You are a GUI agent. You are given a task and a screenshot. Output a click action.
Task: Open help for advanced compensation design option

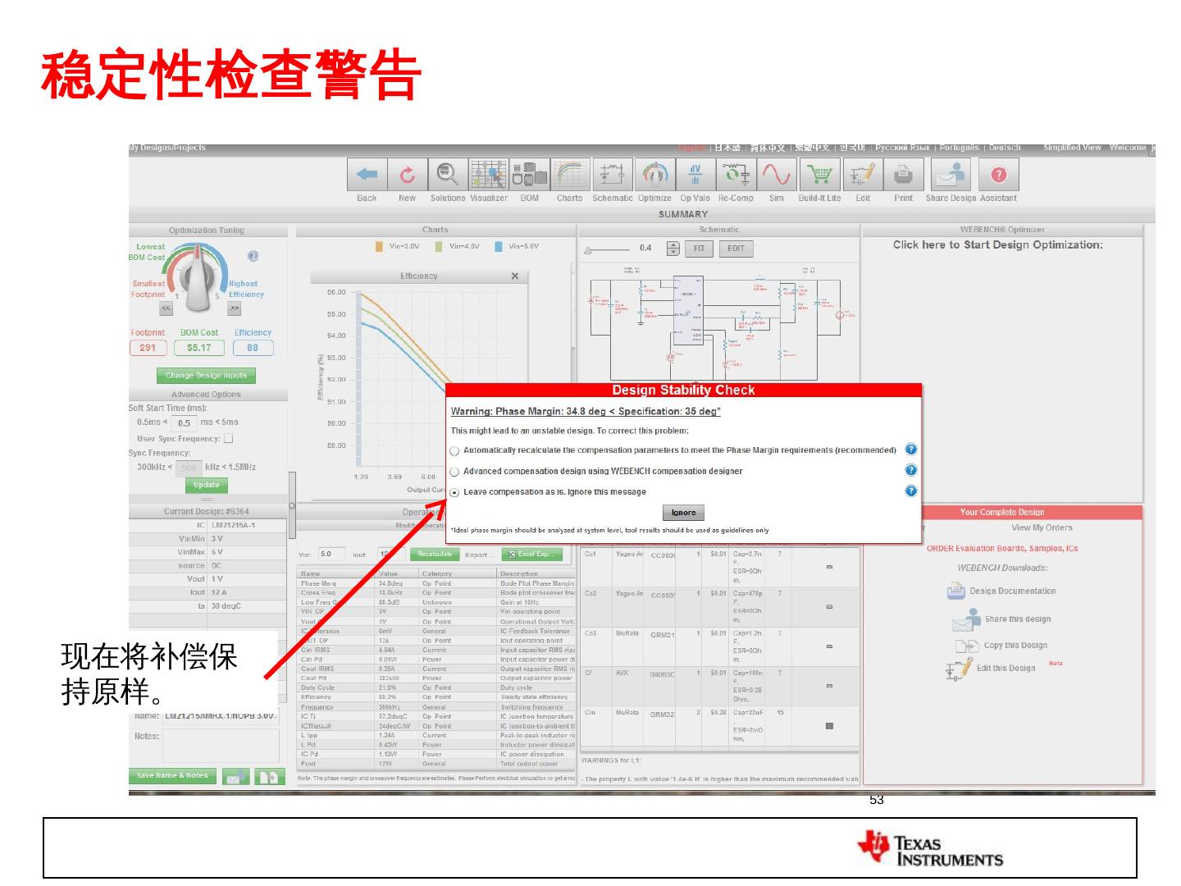[x=910, y=470]
